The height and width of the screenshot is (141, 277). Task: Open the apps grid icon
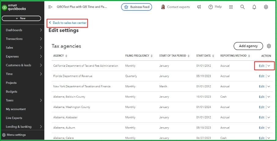[x=231, y=7]
